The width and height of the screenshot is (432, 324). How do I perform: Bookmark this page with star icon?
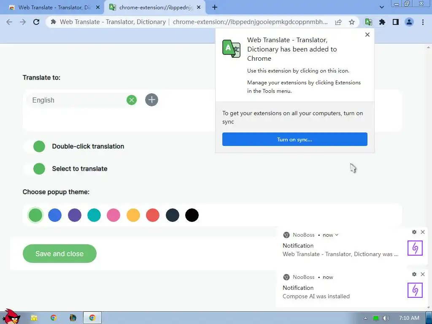352,22
